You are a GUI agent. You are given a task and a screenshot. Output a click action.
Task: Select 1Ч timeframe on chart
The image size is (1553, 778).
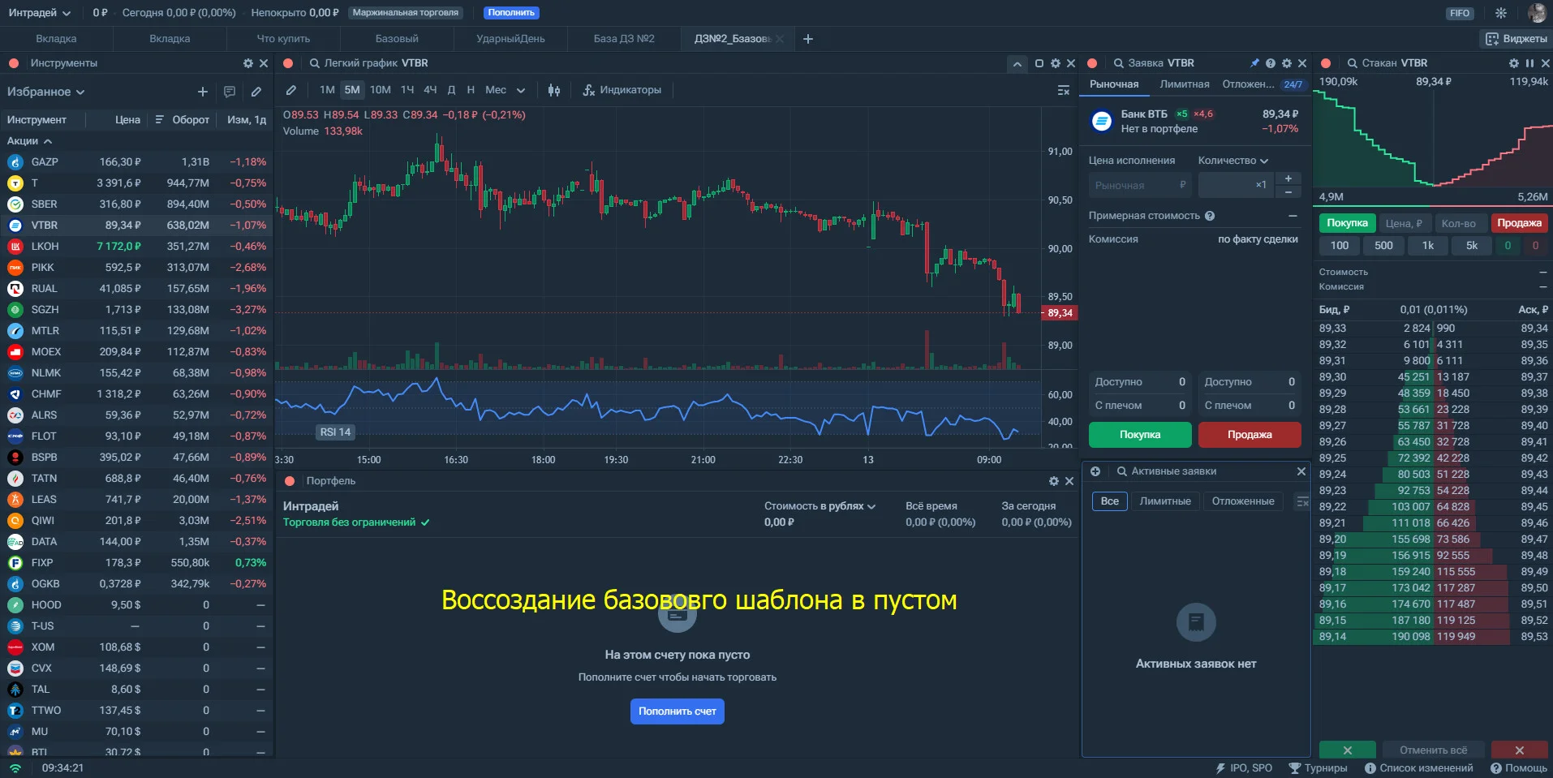[x=407, y=90]
